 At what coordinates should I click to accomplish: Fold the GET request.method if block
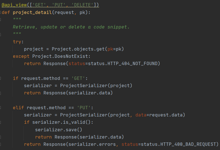1,78
